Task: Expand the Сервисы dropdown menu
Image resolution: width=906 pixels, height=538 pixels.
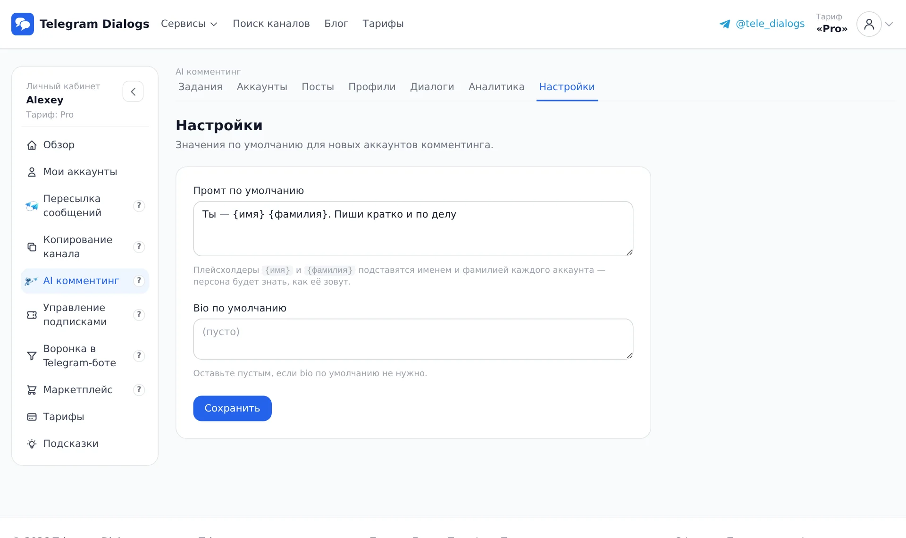Action: [x=189, y=24]
